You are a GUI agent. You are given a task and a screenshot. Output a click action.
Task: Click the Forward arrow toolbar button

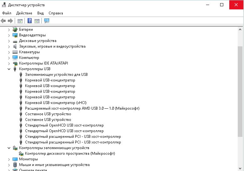point(10,21)
